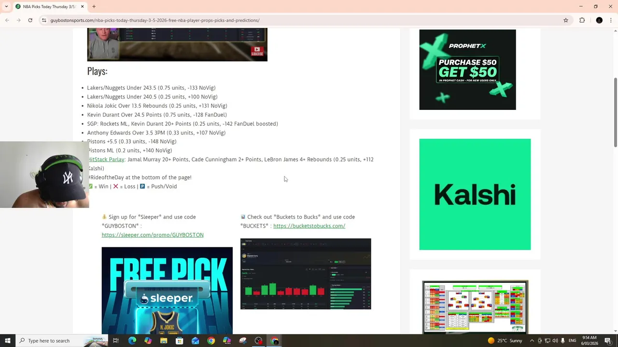Viewport: 618px width, 347px height.
Task: Click the ProphetX Purchase $50 ad banner
Action: [467, 69]
